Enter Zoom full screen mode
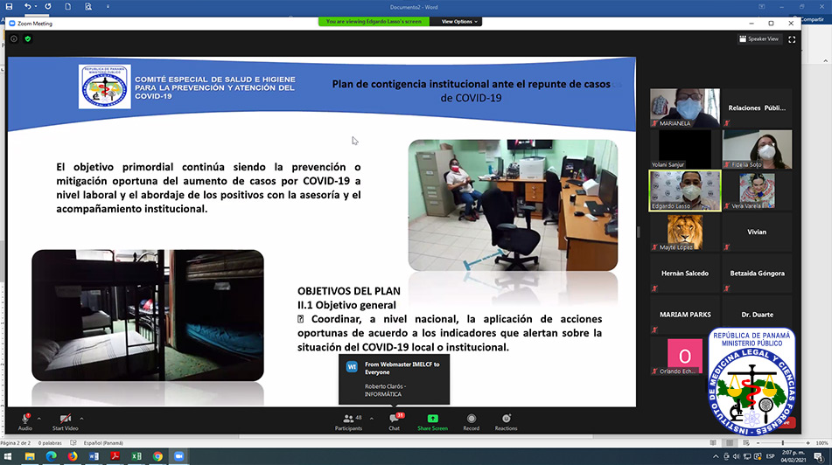Screen dimensions: 832x465 [792, 39]
